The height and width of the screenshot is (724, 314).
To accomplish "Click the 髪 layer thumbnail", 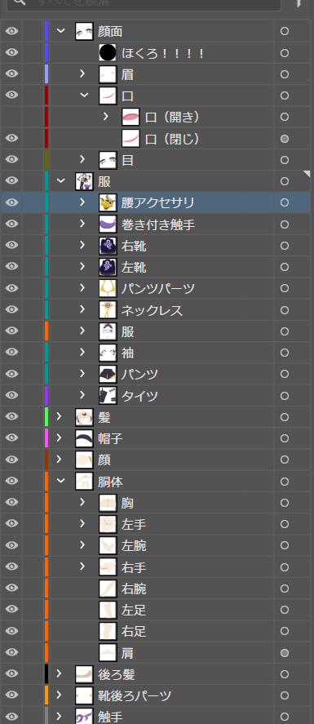I will (84, 417).
